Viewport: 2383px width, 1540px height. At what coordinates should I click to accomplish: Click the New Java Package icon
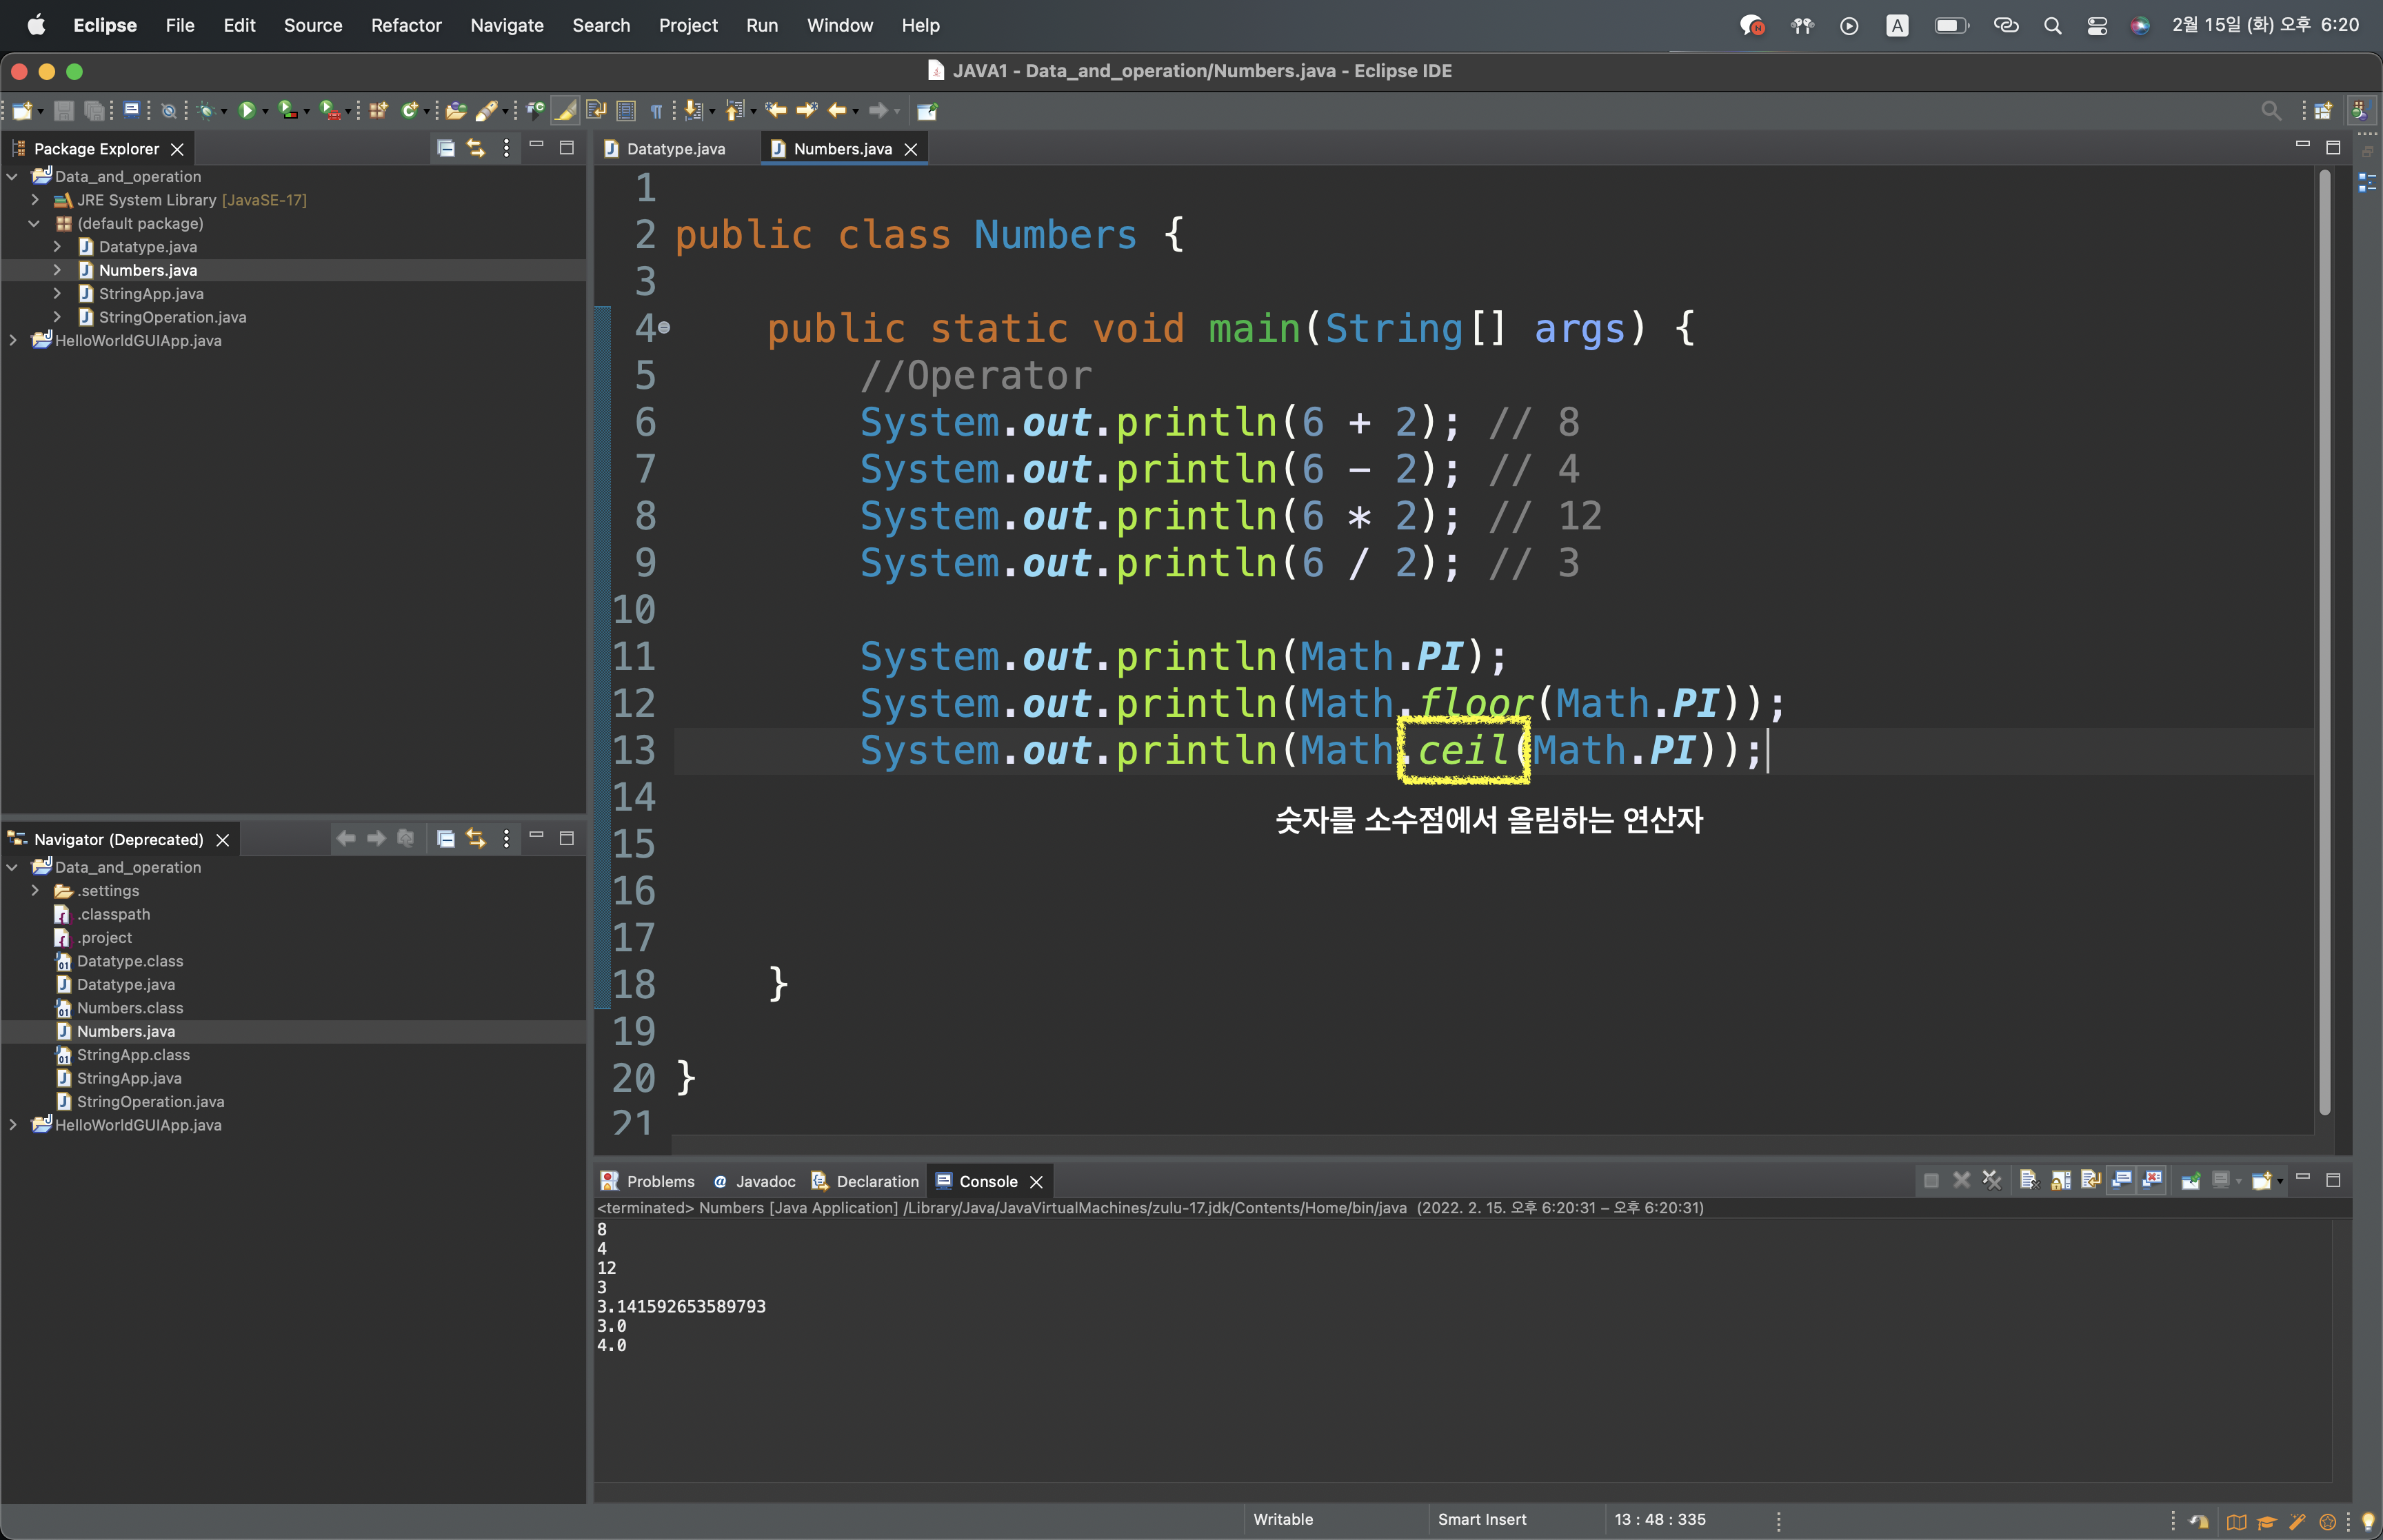[x=378, y=111]
